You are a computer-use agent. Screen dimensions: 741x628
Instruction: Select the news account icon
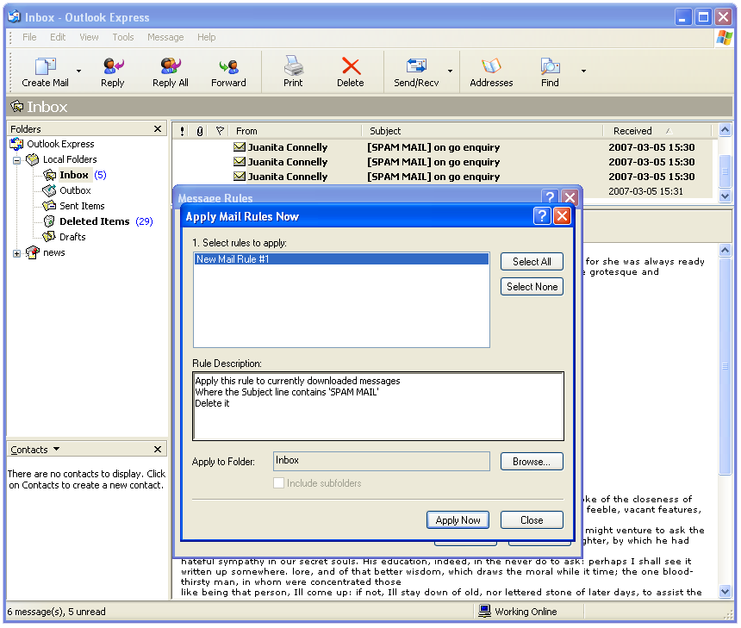click(33, 252)
